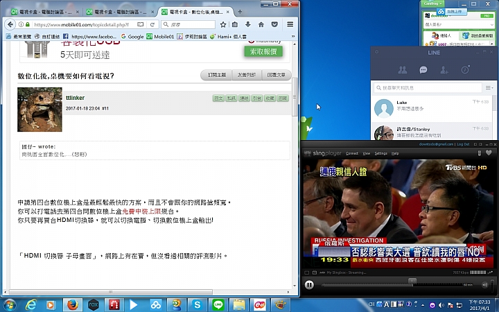Open the Firefox hamburger menu
The height and width of the screenshot is (312, 499).
[290, 24]
